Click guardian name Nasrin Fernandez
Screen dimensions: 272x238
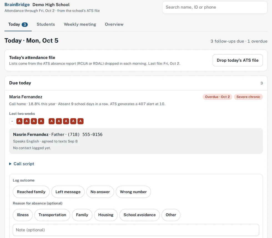31,134
